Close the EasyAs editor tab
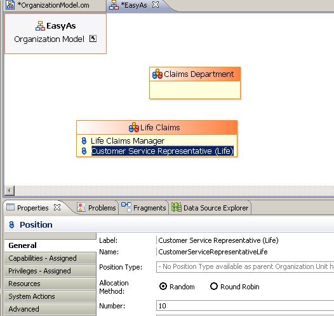Image resolution: width=334 pixels, height=316 pixels. click(x=156, y=4)
